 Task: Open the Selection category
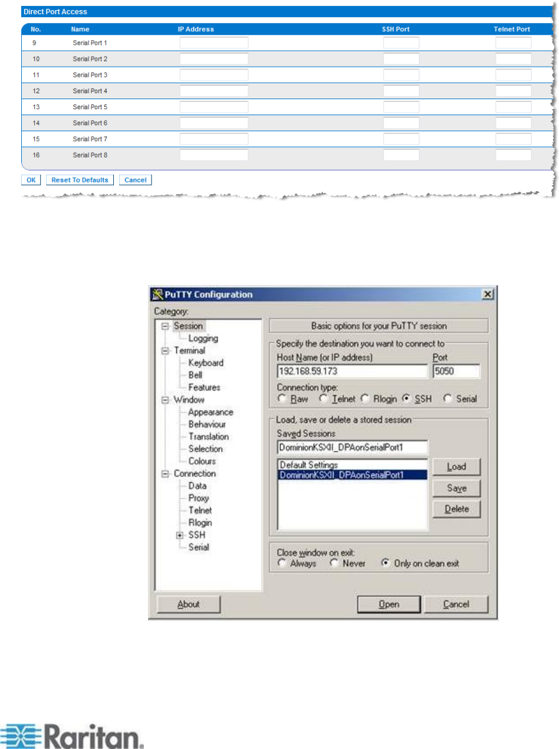205,449
